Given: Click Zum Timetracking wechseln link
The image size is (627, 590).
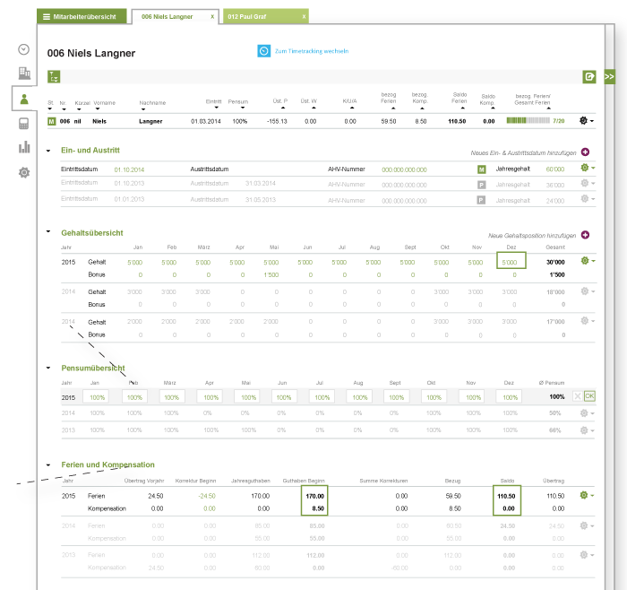Looking at the screenshot, I should pyautogui.click(x=311, y=51).
